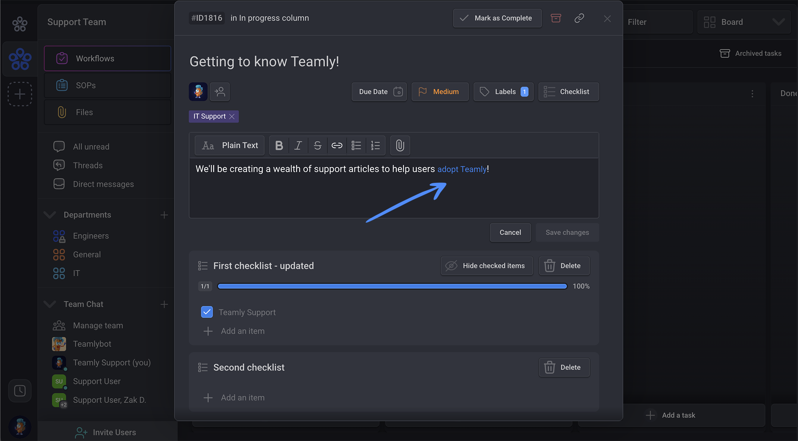
Task: Insert a numbered list
Action: coord(375,146)
